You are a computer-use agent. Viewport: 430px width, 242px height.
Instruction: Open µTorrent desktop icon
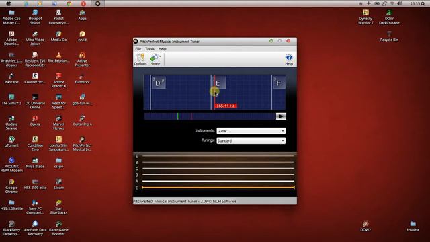tap(11, 142)
